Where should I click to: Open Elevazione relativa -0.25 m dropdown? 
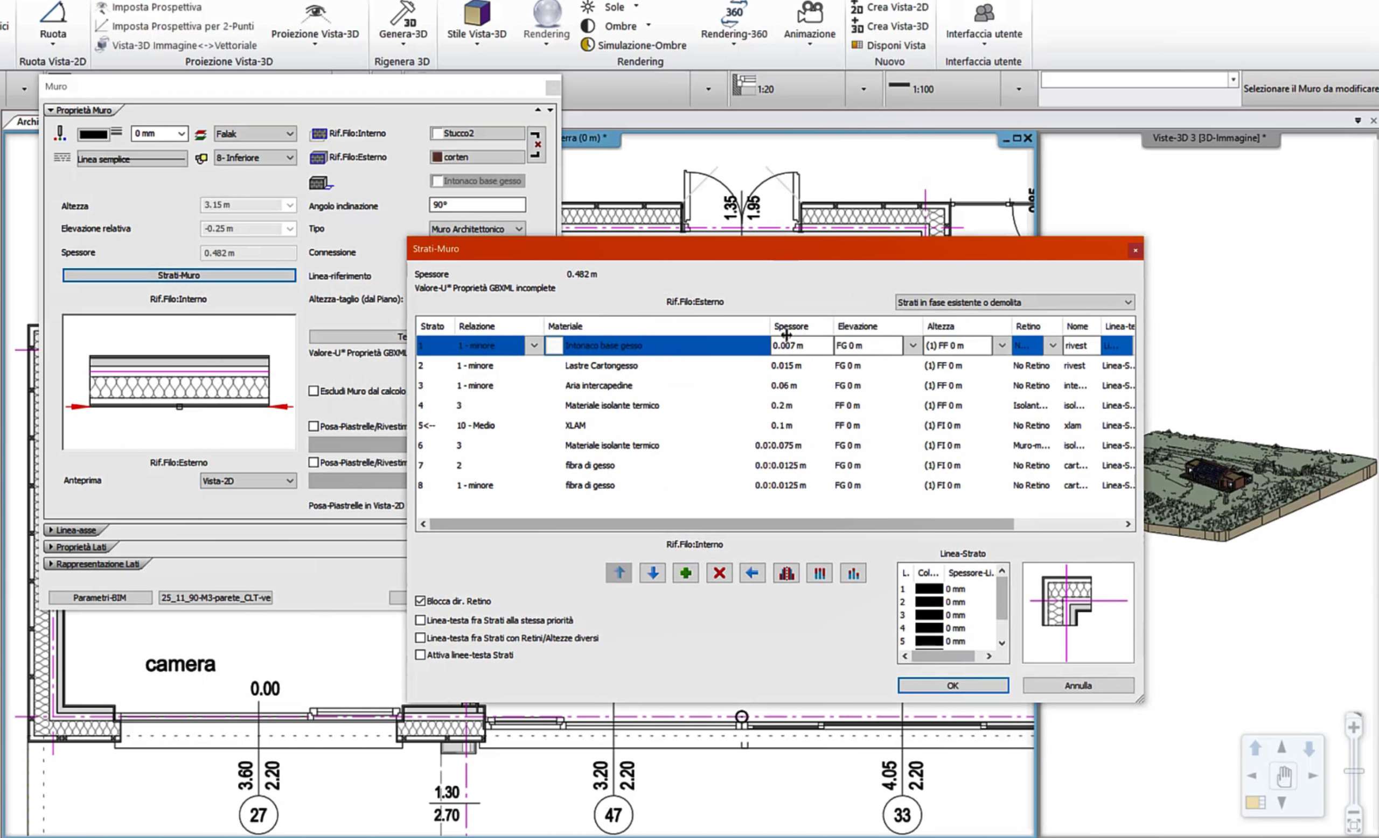tap(248, 229)
